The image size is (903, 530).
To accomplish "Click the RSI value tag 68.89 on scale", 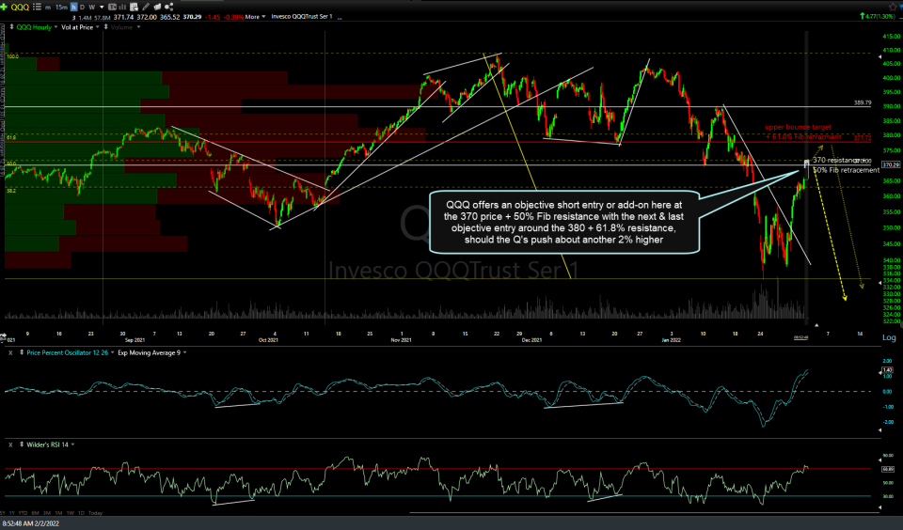I will pos(887,469).
